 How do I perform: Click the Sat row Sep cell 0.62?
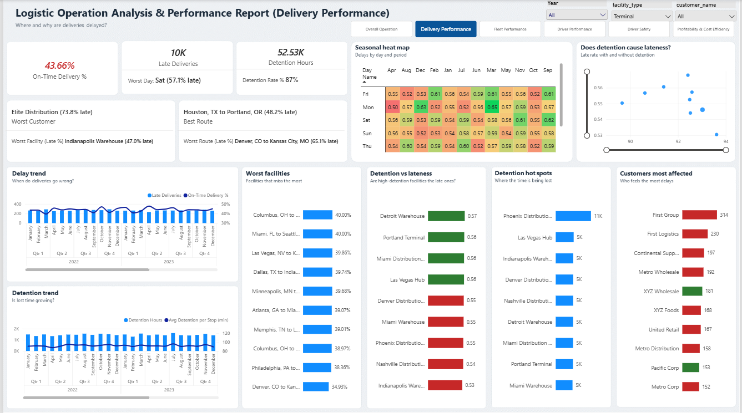point(549,120)
